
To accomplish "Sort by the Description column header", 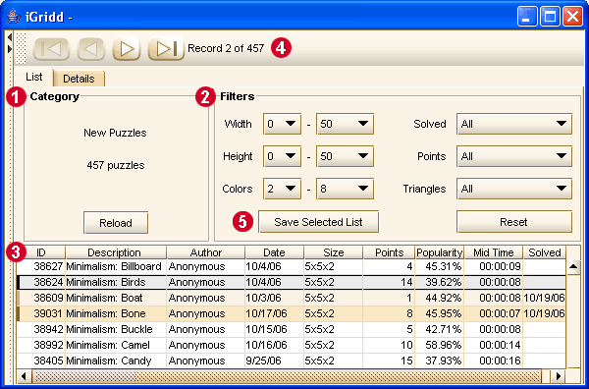I will click(x=116, y=252).
